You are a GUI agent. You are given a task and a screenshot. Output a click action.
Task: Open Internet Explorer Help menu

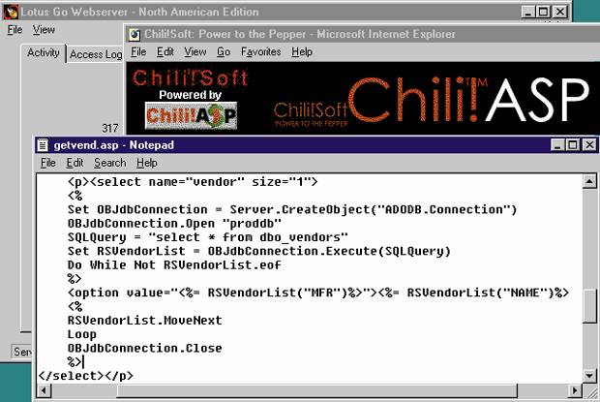tap(302, 51)
